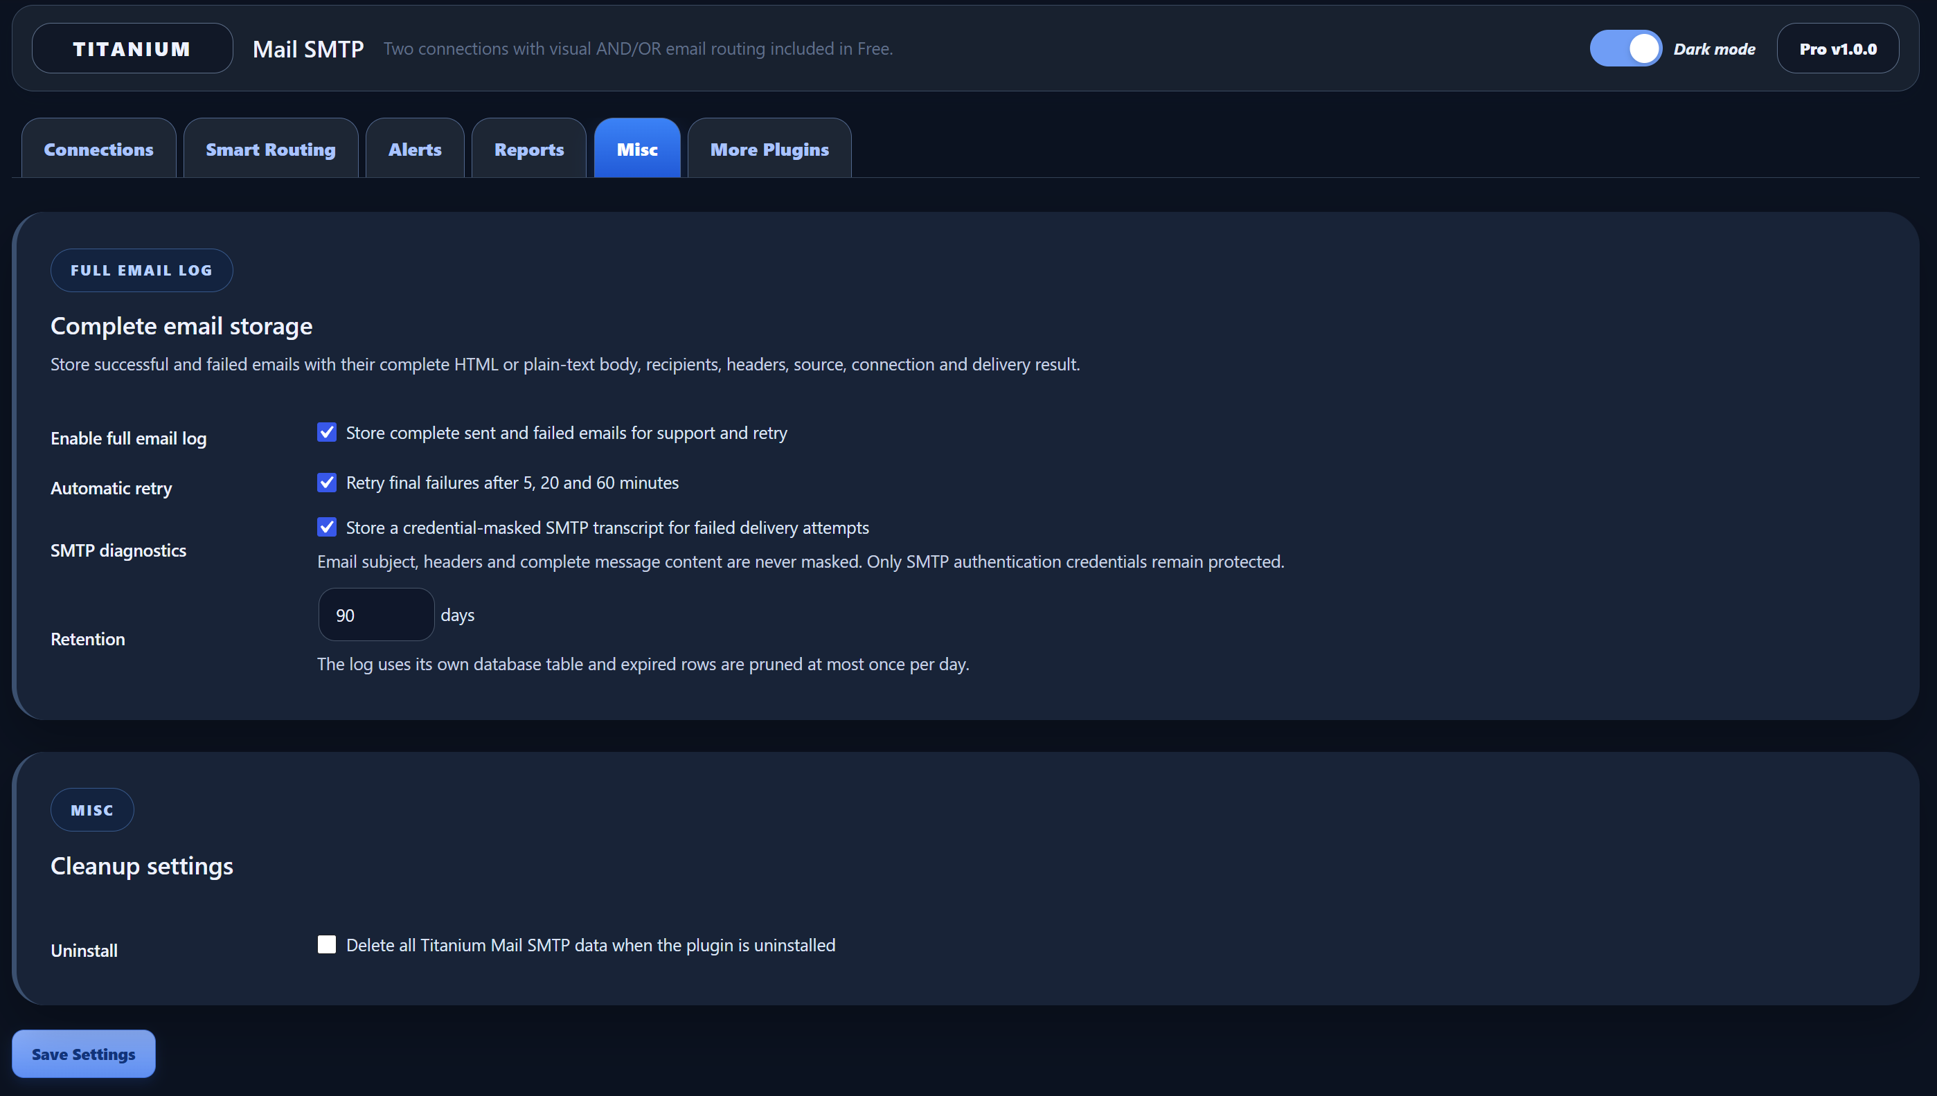Image resolution: width=1937 pixels, height=1096 pixels.
Task: Click the Retention label
Action: coord(88,639)
